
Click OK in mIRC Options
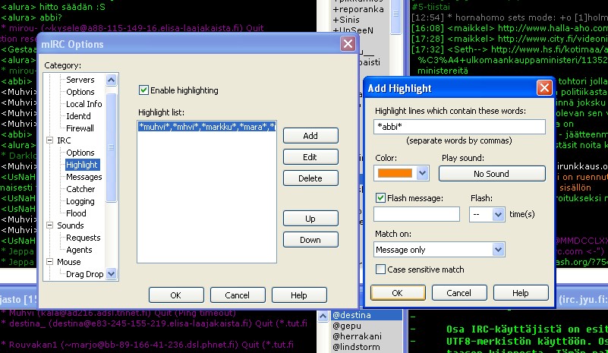[175, 295]
